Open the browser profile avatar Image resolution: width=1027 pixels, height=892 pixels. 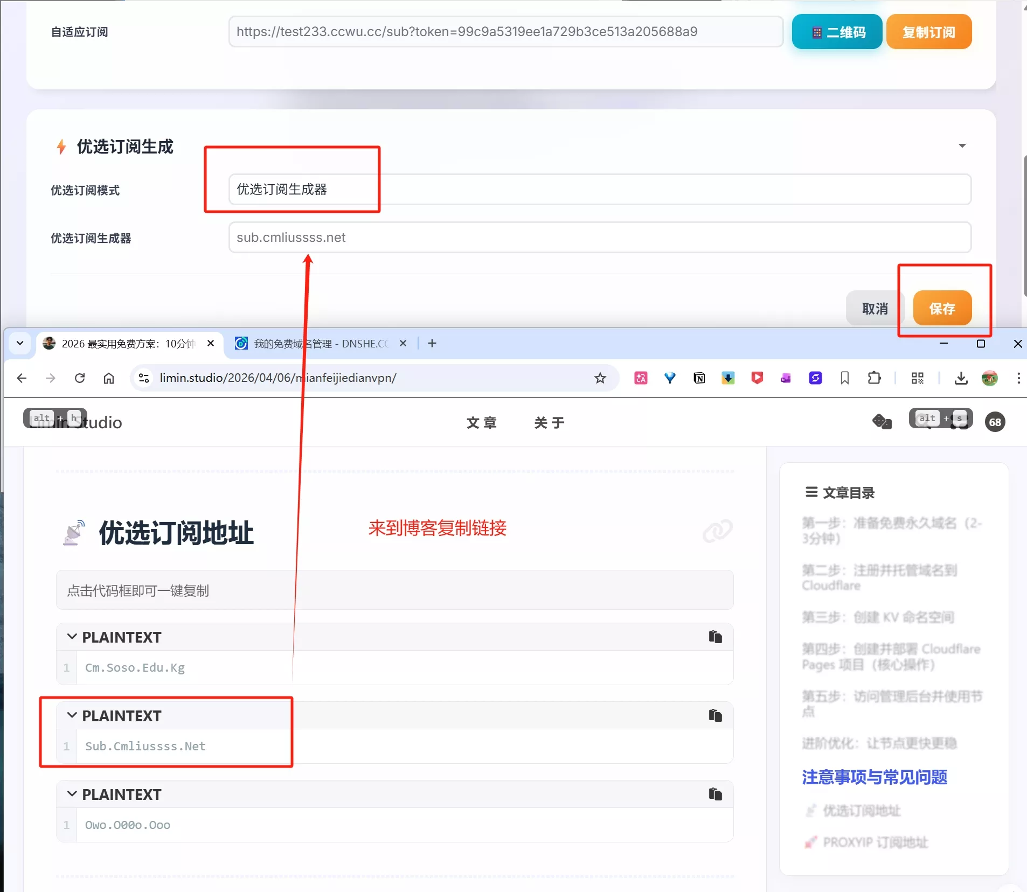point(989,378)
